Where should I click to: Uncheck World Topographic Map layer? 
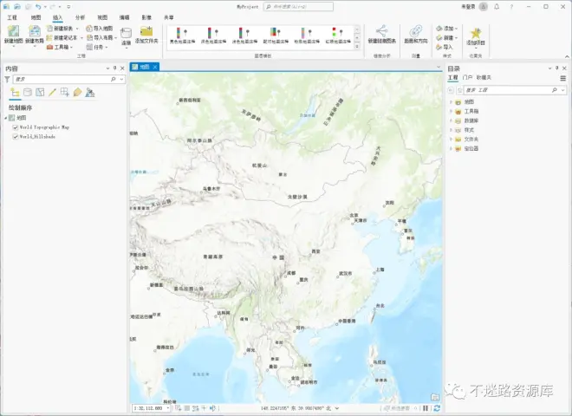tap(16, 127)
